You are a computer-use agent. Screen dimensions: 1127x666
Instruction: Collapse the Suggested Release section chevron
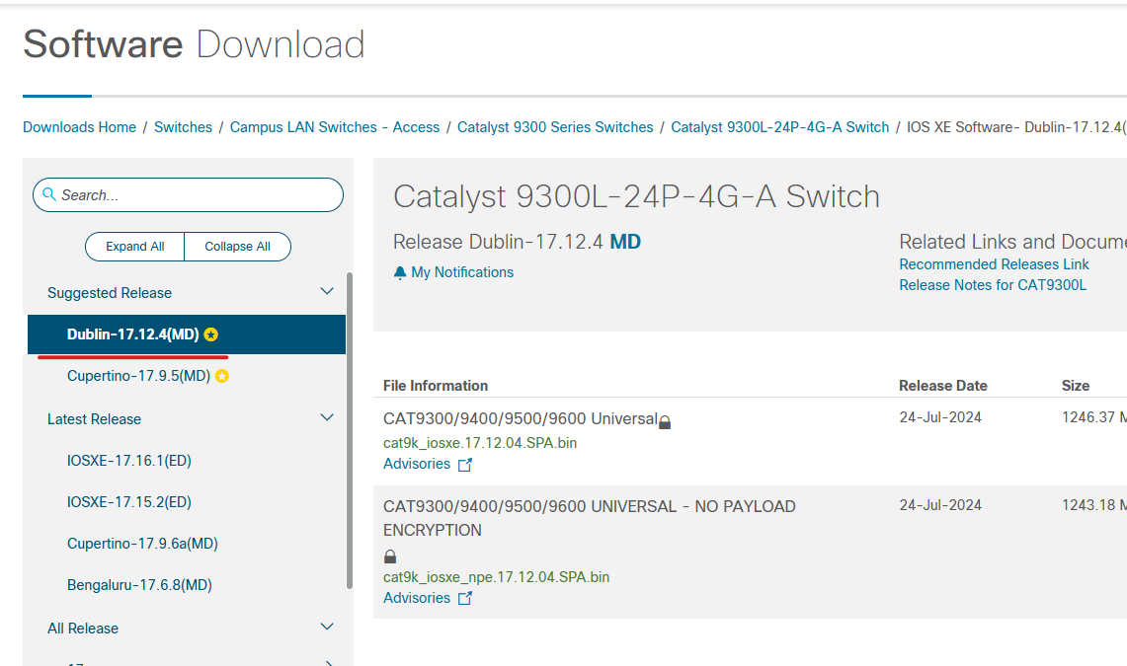327,291
